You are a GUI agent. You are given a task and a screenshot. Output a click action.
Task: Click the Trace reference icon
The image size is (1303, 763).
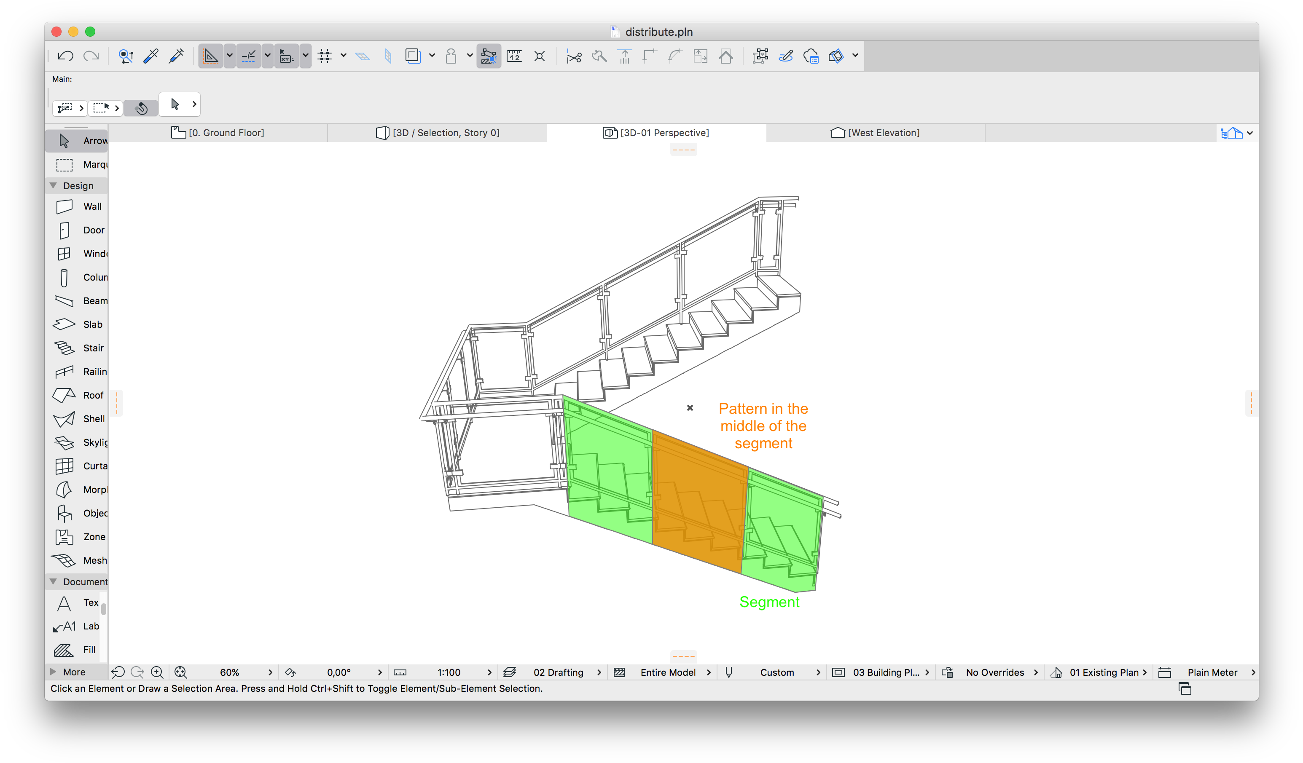click(413, 56)
